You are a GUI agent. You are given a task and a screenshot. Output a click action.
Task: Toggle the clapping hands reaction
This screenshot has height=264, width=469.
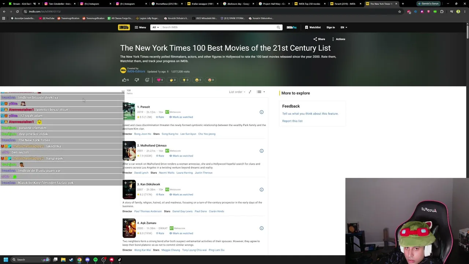pyautogui.click(x=173, y=80)
